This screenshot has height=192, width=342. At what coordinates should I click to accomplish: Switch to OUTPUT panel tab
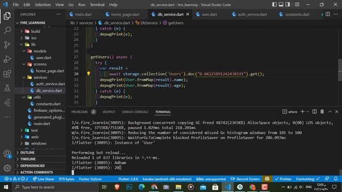tap(109, 112)
